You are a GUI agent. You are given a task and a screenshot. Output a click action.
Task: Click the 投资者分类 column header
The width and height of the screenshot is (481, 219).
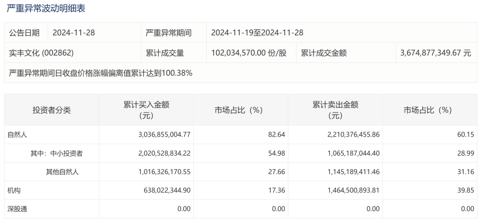(x=51, y=110)
